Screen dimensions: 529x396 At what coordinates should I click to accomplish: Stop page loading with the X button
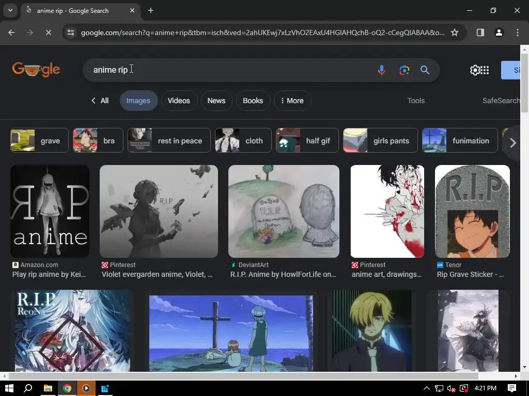tap(48, 32)
